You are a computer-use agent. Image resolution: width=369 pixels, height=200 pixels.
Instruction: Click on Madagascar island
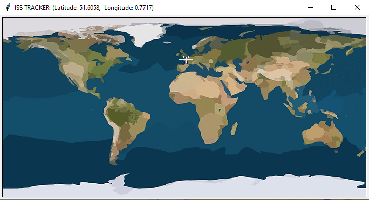(234, 128)
